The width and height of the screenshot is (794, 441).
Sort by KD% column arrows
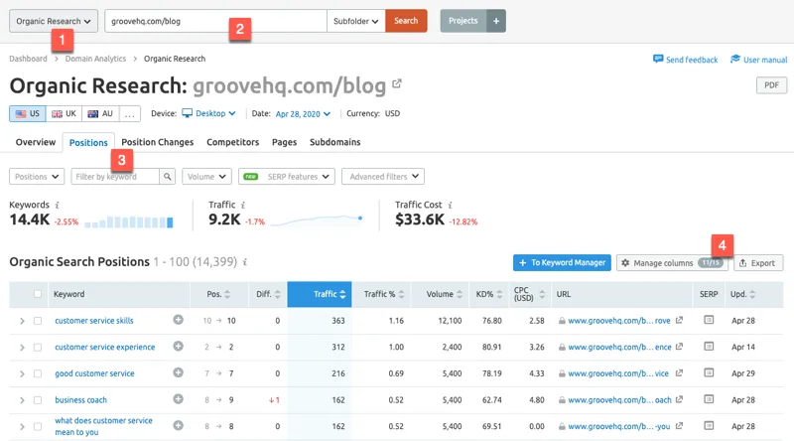[500, 294]
